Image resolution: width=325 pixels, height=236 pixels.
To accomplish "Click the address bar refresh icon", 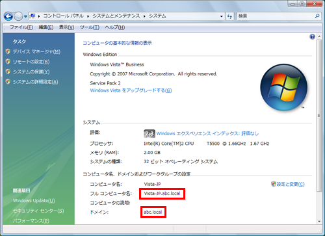I will click(229, 16).
